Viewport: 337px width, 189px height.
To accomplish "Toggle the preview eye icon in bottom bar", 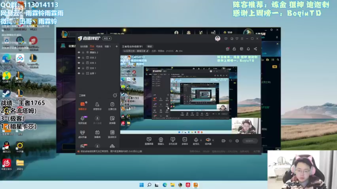I will coord(230,141).
